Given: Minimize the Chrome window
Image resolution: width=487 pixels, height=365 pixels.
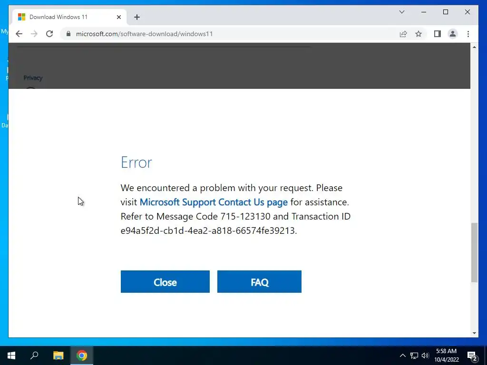Looking at the screenshot, I should click(x=424, y=12).
